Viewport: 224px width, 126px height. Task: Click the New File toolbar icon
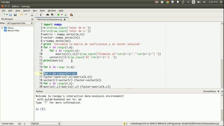click(4, 15)
